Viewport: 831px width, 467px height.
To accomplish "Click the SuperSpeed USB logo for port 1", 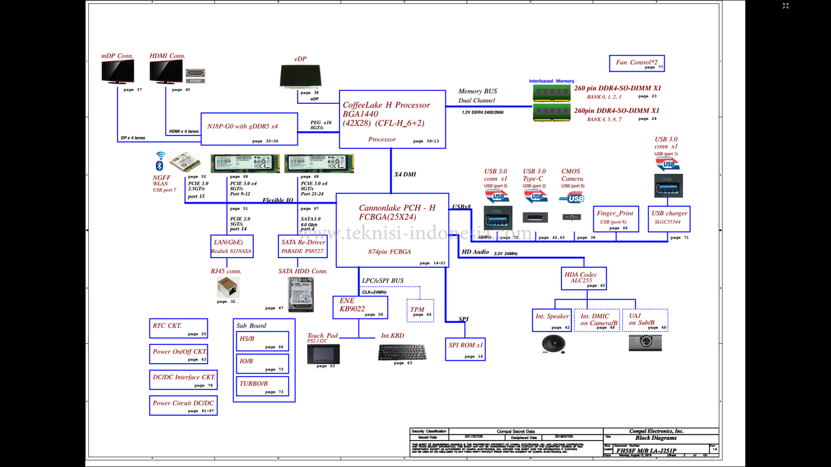I will click(x=667, y=163).
